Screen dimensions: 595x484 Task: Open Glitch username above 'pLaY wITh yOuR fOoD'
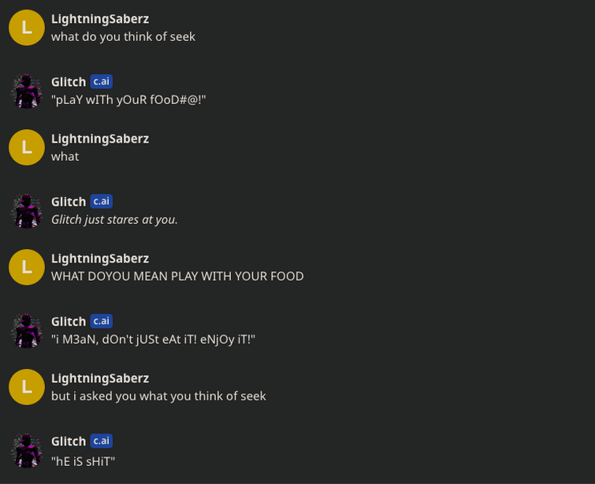[x=69, y=82]
